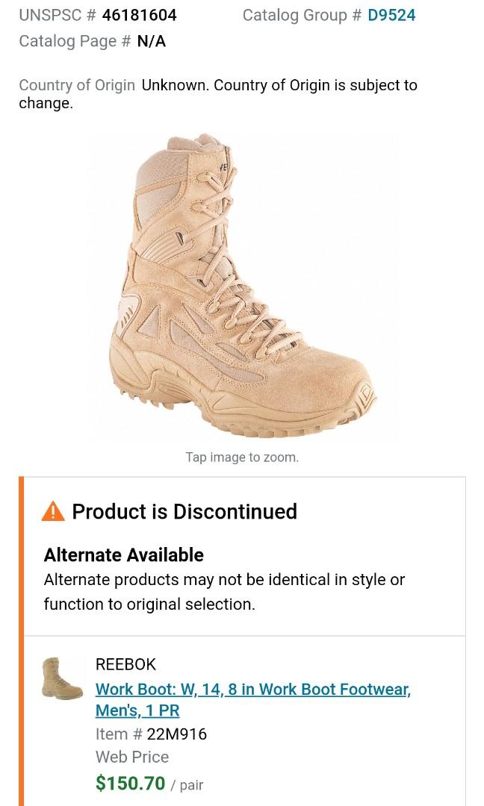Open the D9524 catalog group link
This screenshot has width=484, height=806.
(391, 15)
